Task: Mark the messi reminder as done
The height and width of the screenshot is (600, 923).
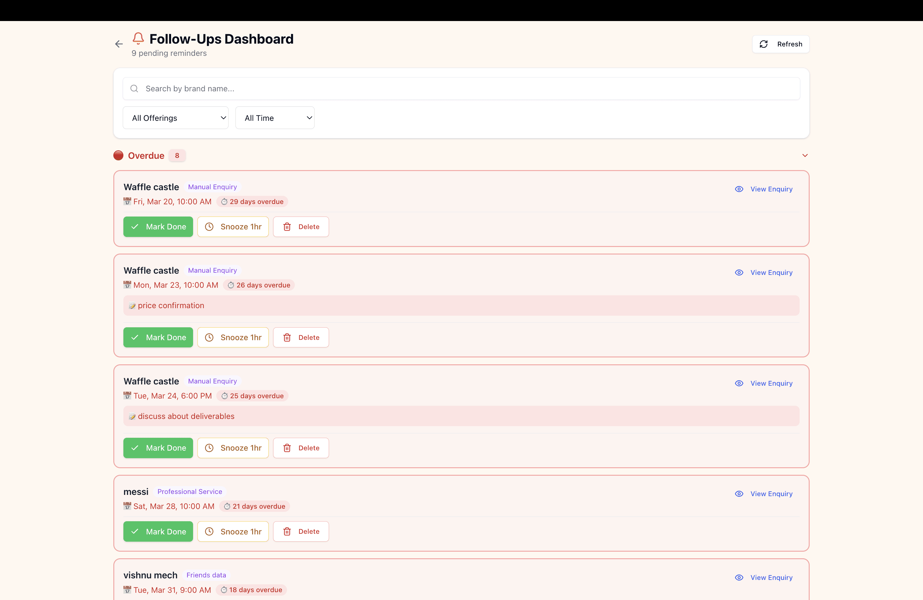Action: click(x=158, y=531)
